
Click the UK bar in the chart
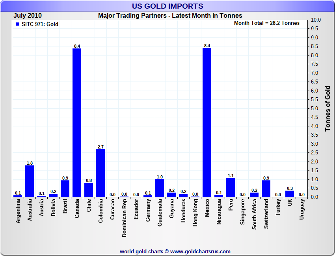point(290,194)
